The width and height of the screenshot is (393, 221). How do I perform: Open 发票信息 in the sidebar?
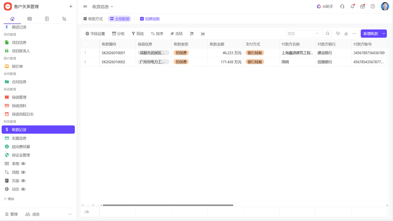pos(19,138)
